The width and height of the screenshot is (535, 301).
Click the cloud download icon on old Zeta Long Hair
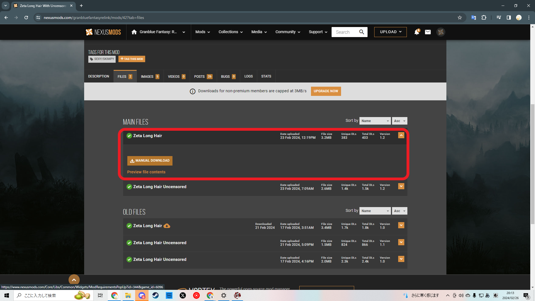pyautogui.click(x=167, y=226)
